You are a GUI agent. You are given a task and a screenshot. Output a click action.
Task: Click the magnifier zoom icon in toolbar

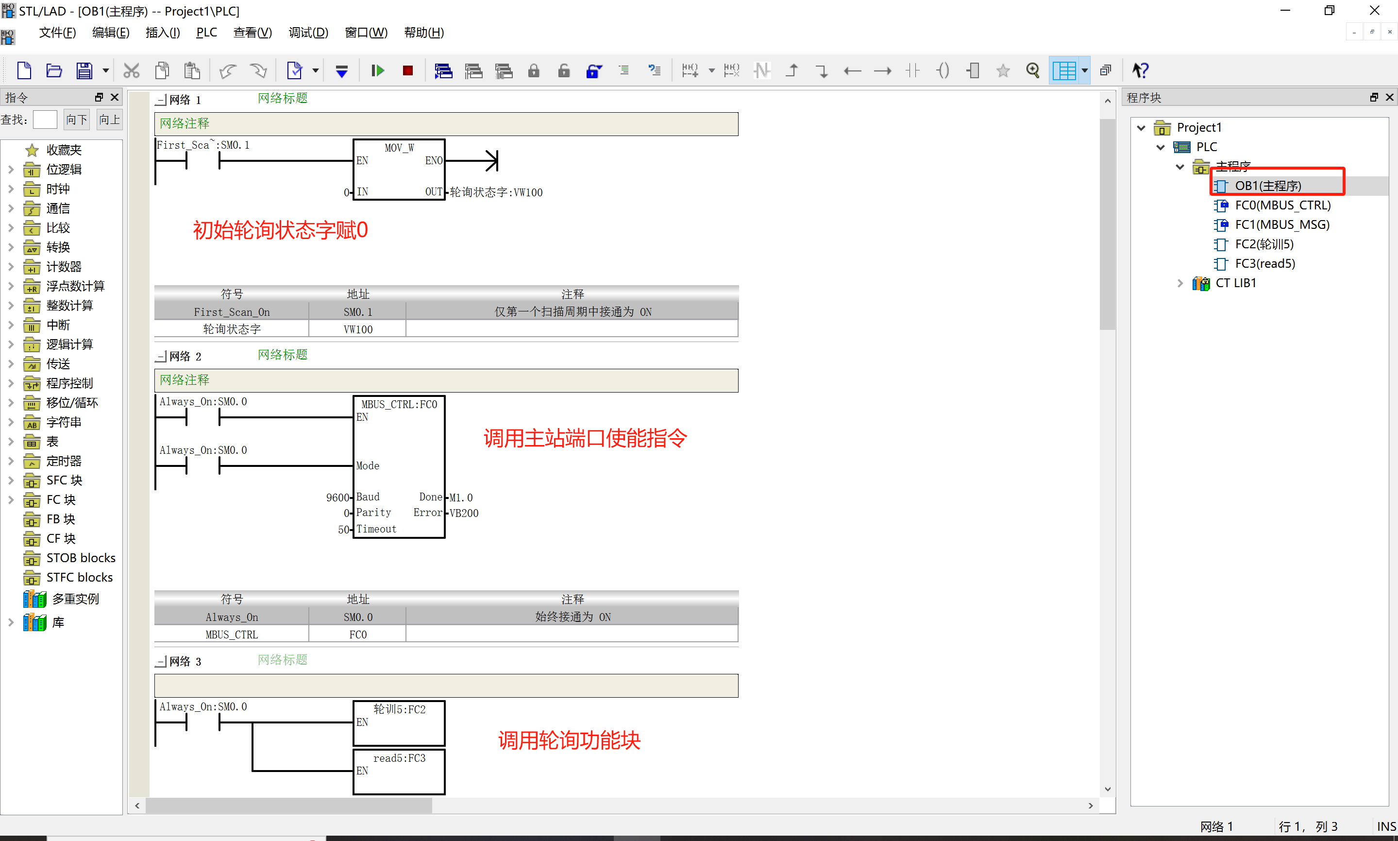coord(1033,71)
